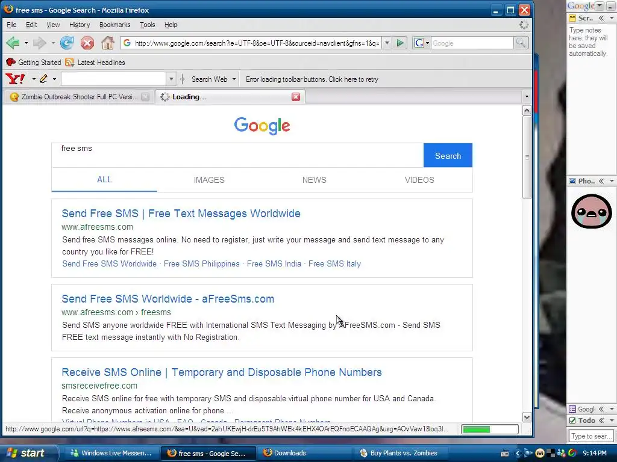Click the 'Type to search' sidebar field

tap(592, 436)
